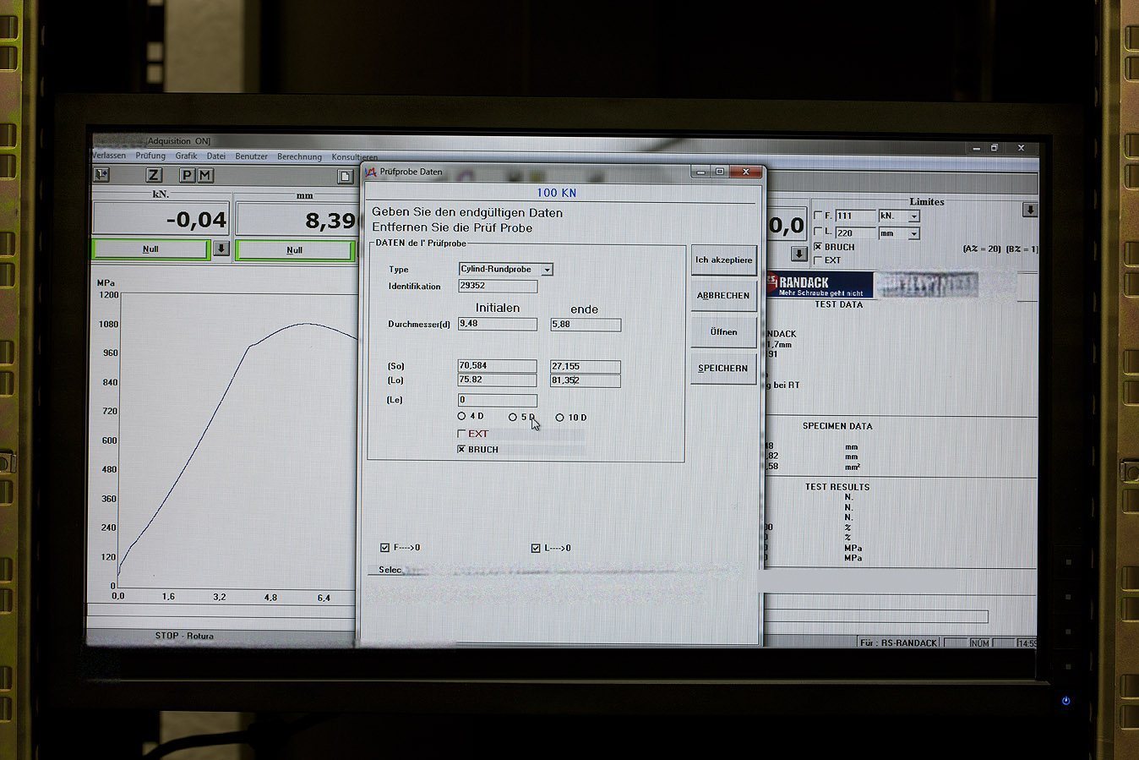
Task: Open the Type Cylind-Rundprobe dropdown
Action: point(547,270)
